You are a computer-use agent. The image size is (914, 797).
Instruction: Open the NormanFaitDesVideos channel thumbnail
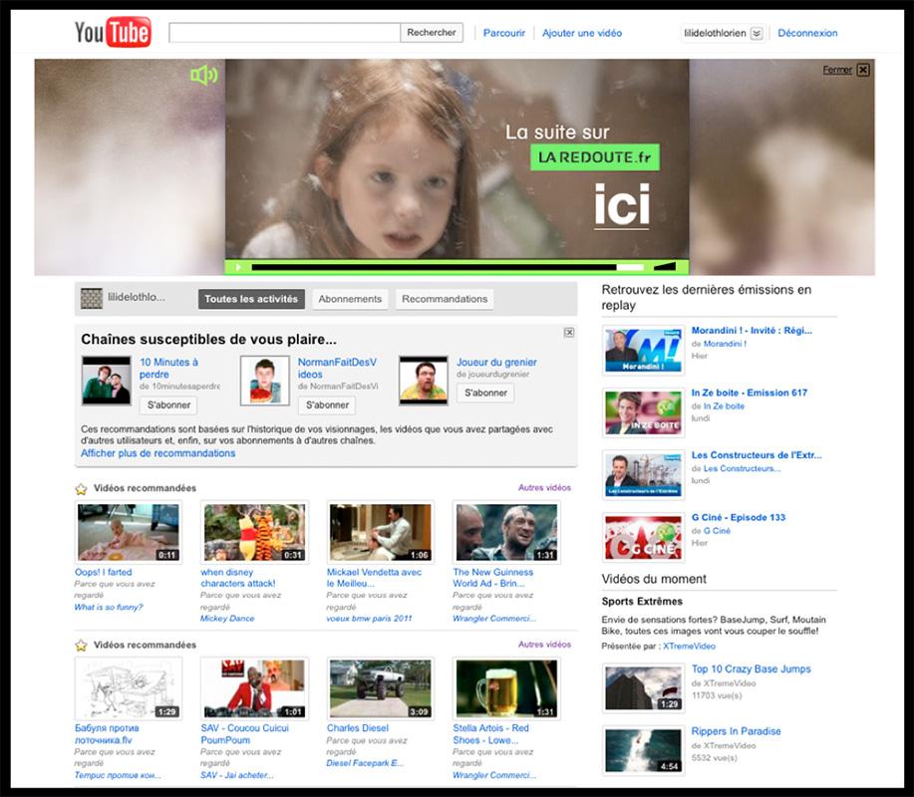click(265, 381)
